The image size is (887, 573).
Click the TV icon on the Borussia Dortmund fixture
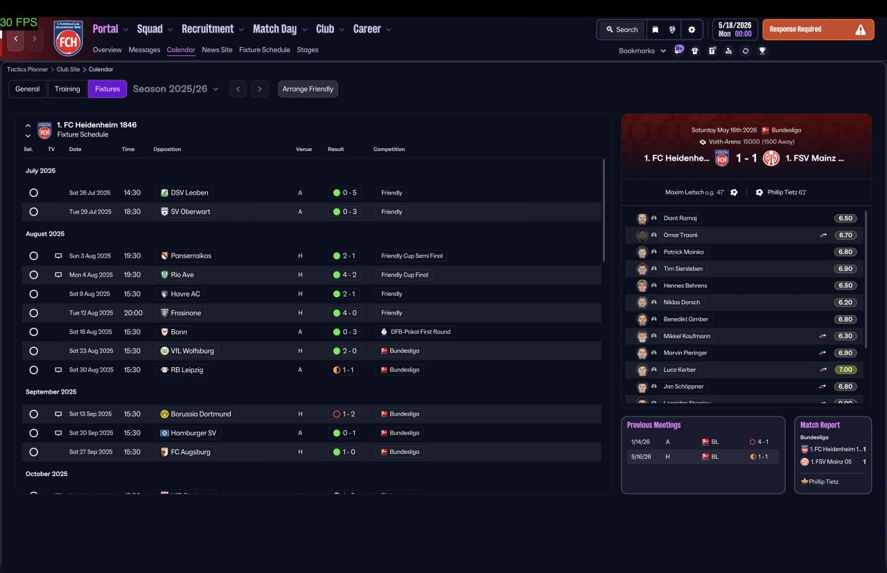click(x=58, y=414)
